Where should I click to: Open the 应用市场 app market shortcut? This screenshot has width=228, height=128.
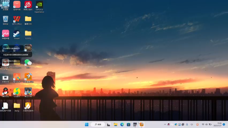17,6
